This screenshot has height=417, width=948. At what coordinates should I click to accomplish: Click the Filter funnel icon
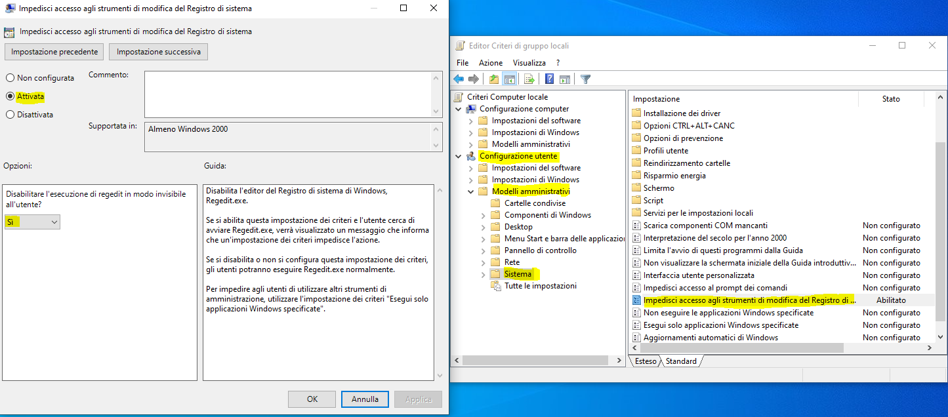586,79
